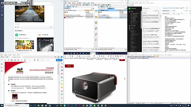Open the three-dots more tools menu in Acrobat
Screen dimensions: 191x107
pyautogui.click(x=48, y=60)
